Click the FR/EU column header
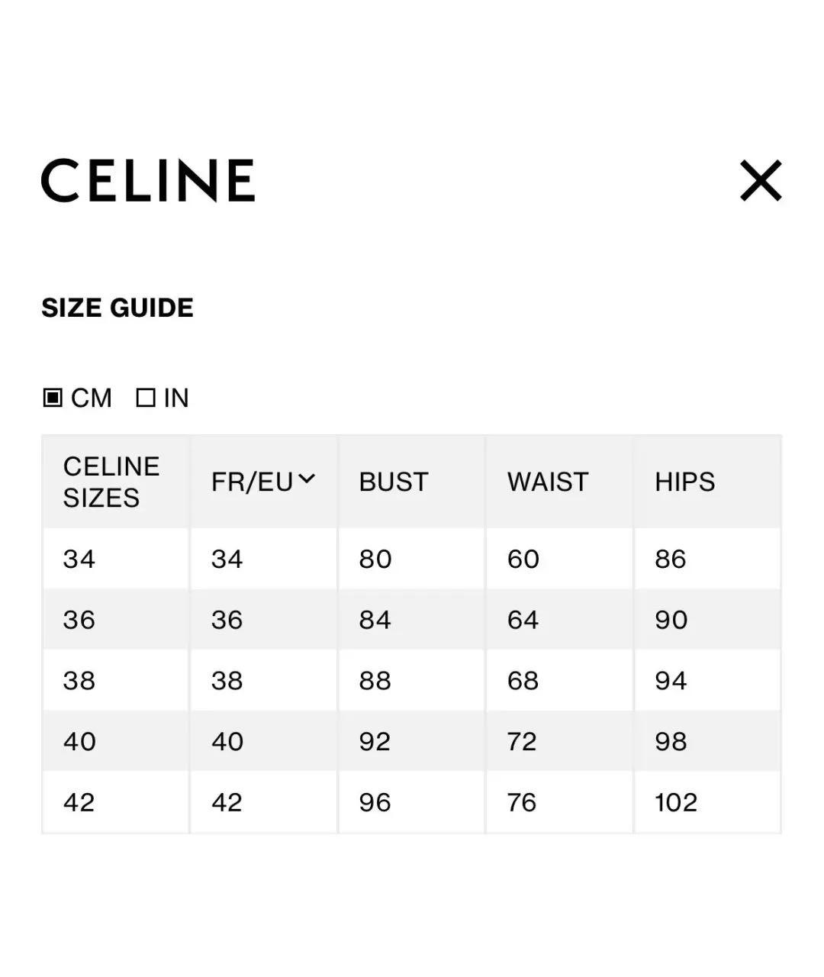The image size is (824, 977). coord(252,481)
